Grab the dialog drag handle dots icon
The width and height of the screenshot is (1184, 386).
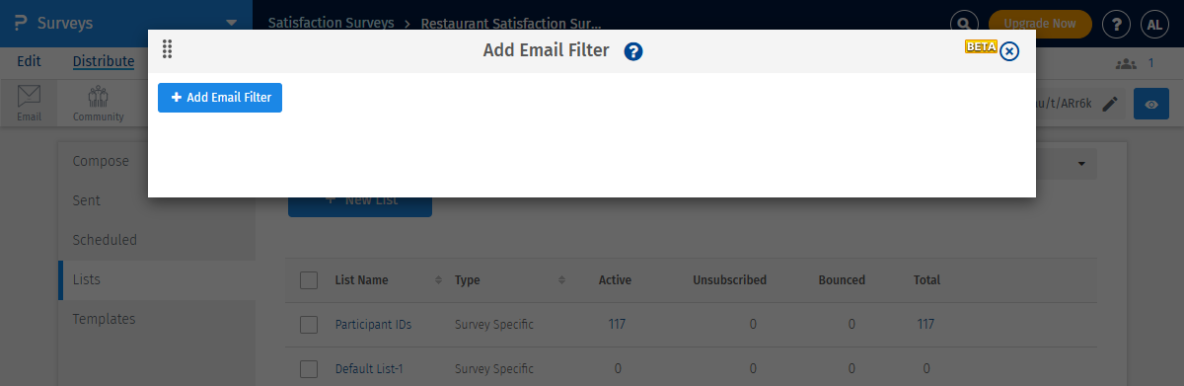167,49
